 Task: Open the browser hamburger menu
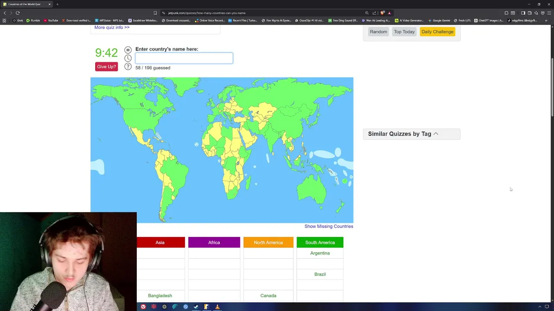pyautogui.click(x=549, y=13)
